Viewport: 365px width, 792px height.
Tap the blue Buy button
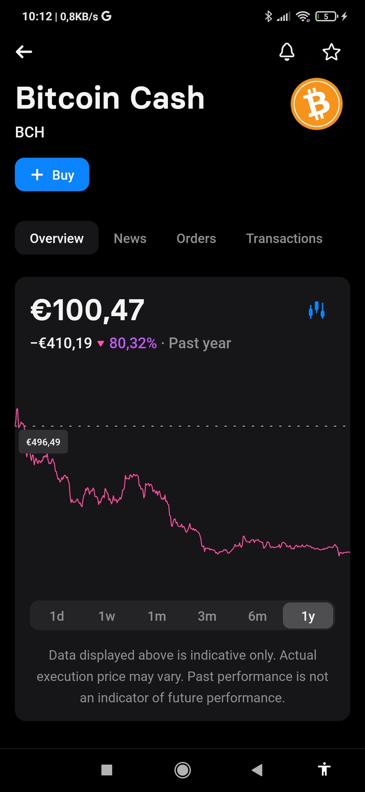(x=52, y=175)
